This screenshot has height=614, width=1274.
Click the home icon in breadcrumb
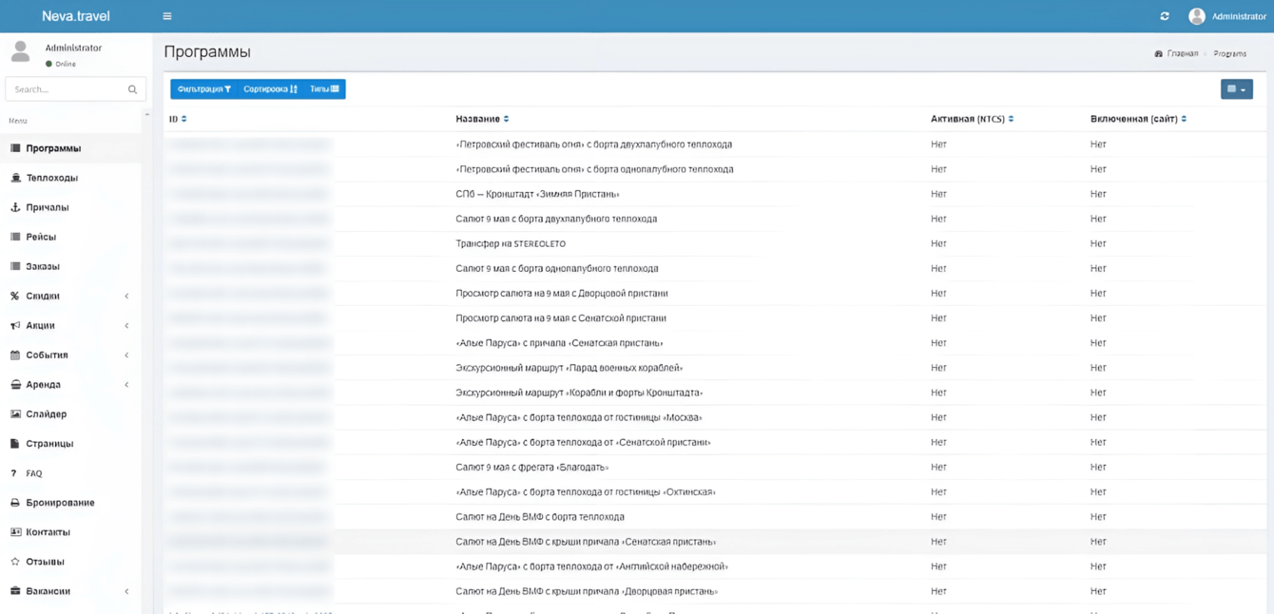(1158, 54)
